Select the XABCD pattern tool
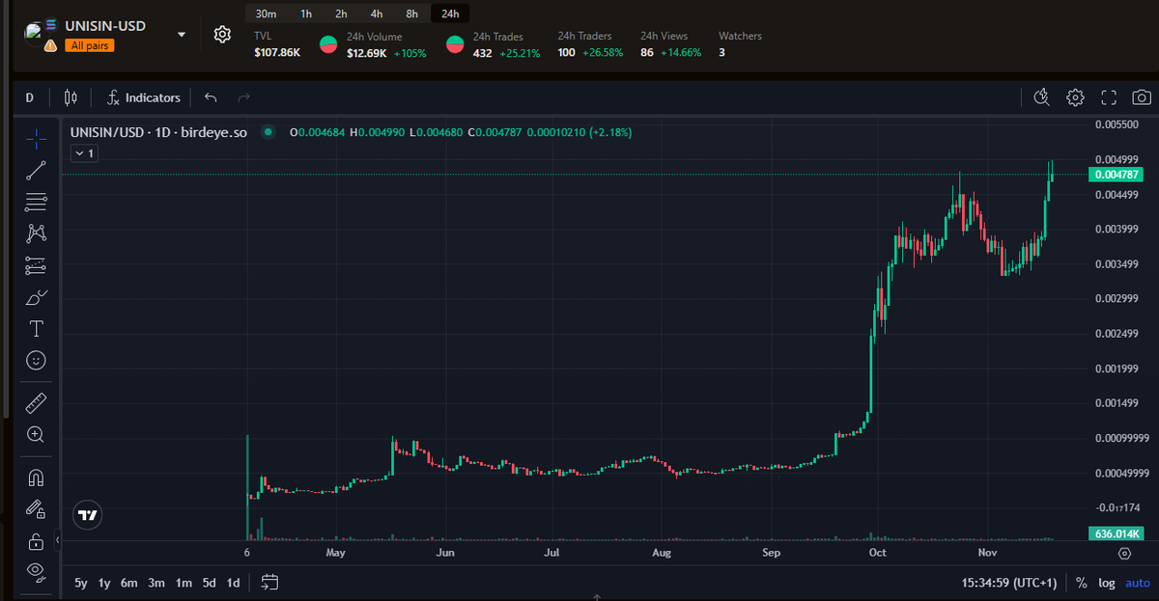The height and width of the screenshot is (601, 1159). click(36, 232)
